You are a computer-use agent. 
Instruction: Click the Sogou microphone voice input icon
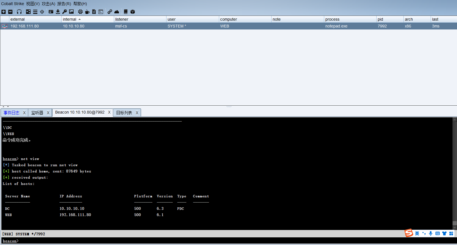point(431,233)
